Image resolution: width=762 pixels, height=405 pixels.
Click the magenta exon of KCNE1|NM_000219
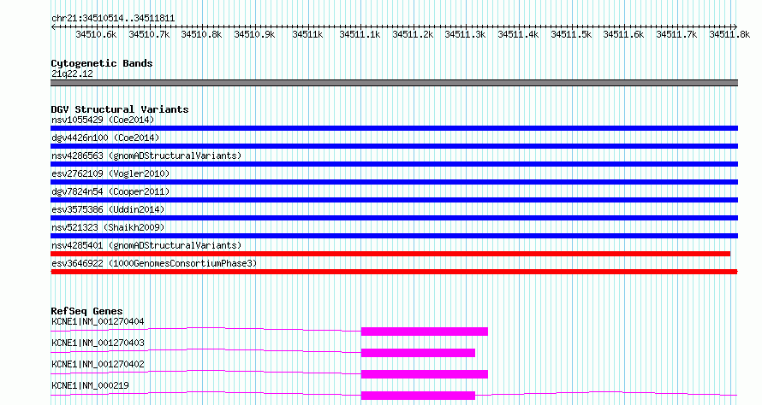tap(418, 396)
